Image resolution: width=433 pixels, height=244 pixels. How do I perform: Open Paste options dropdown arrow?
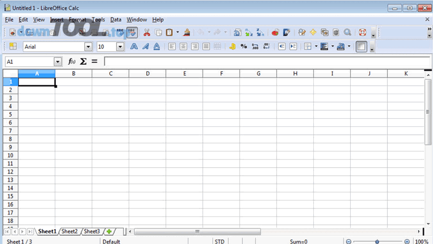point(178,32)
